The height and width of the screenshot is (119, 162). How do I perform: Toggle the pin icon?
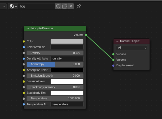pyautogui.click(x=79, y=6)
